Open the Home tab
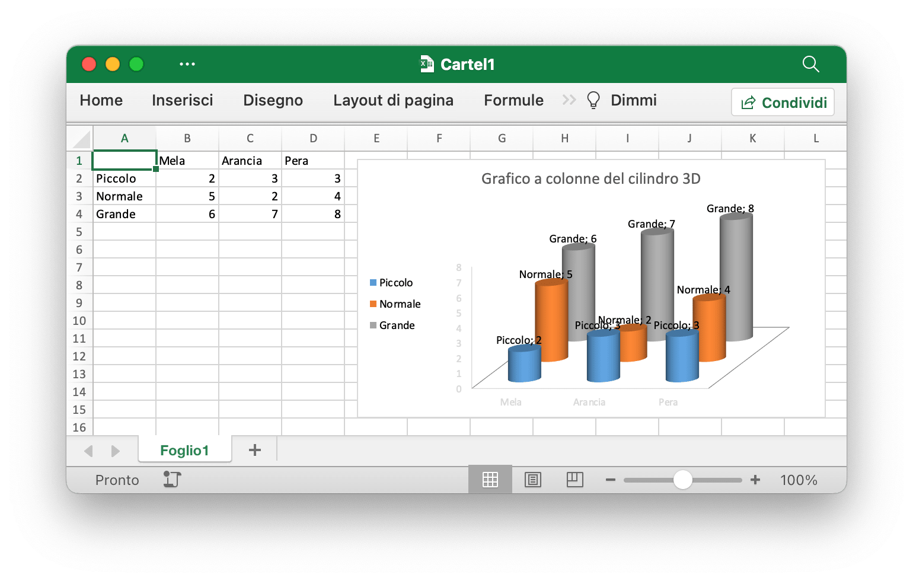 click(101, 100)
